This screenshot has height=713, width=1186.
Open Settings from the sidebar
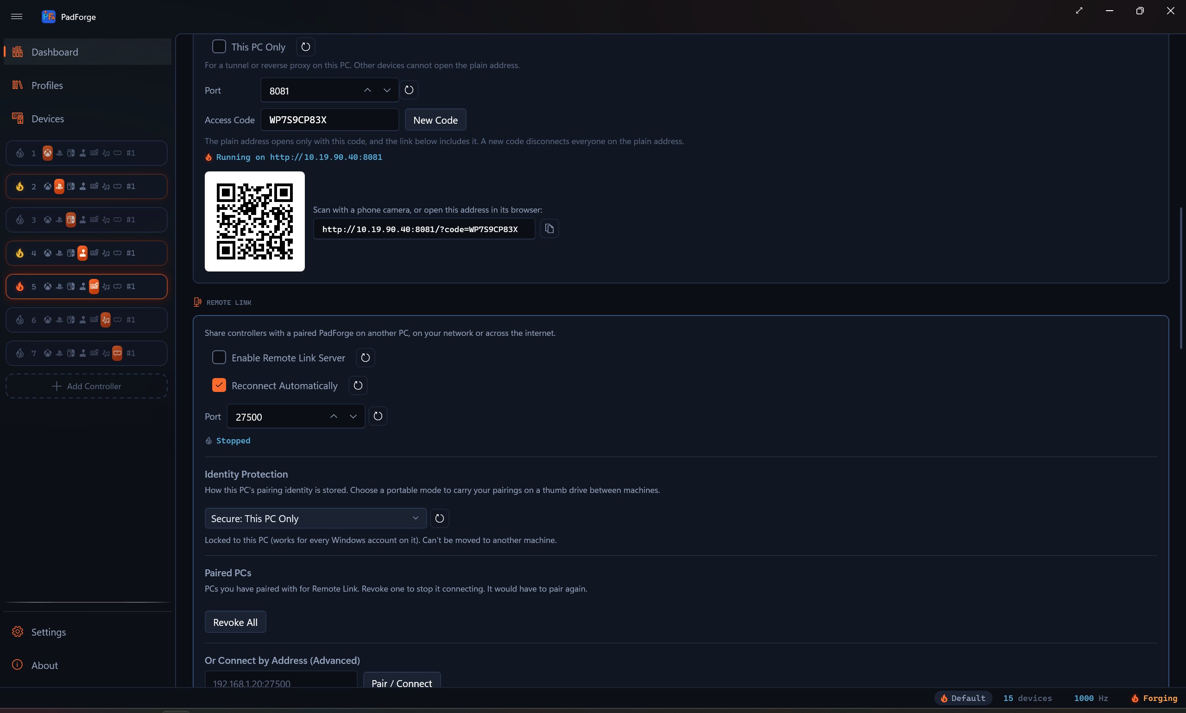88,632
